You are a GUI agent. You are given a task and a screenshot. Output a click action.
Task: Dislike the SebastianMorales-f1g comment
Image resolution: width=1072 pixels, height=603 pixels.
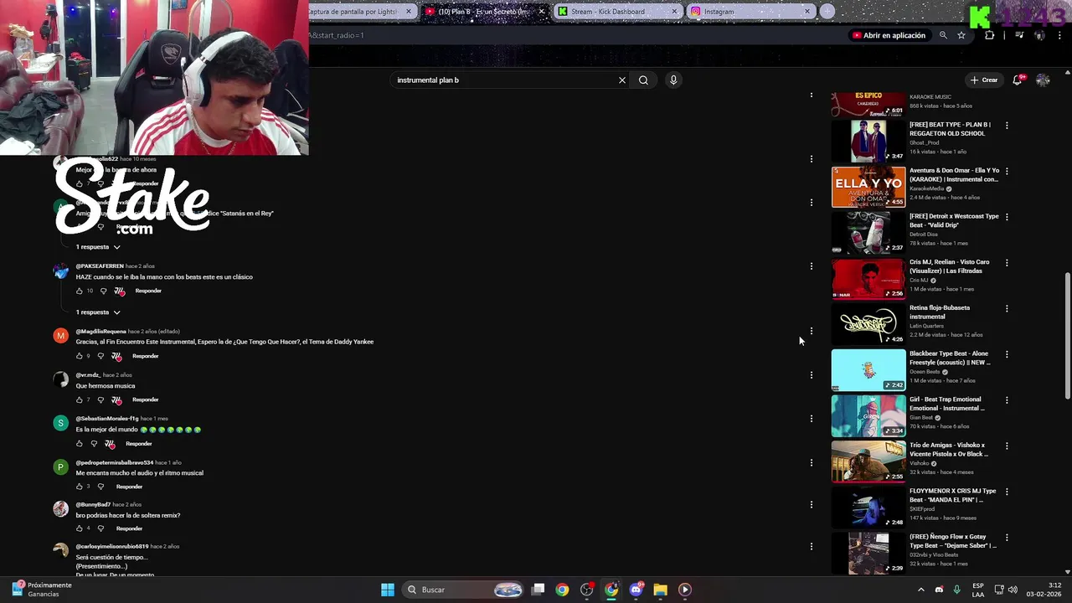tap(94, 444)
